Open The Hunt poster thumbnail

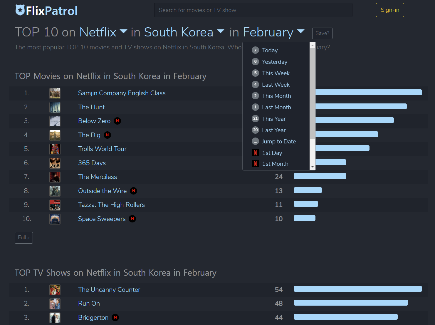55,107
